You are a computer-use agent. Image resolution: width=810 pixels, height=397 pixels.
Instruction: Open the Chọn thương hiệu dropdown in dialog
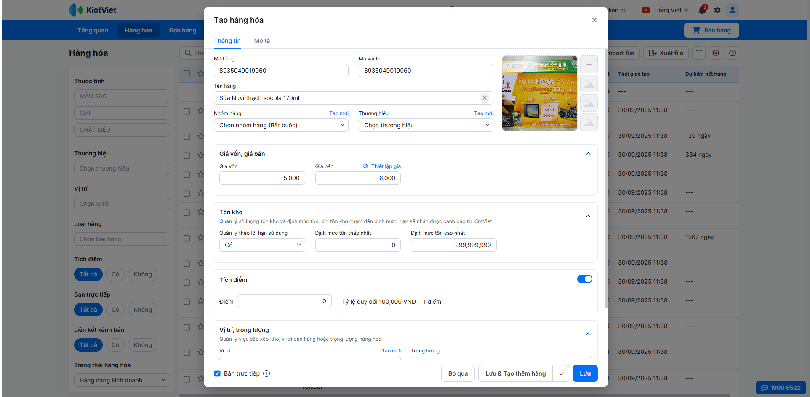pos(426,125)
